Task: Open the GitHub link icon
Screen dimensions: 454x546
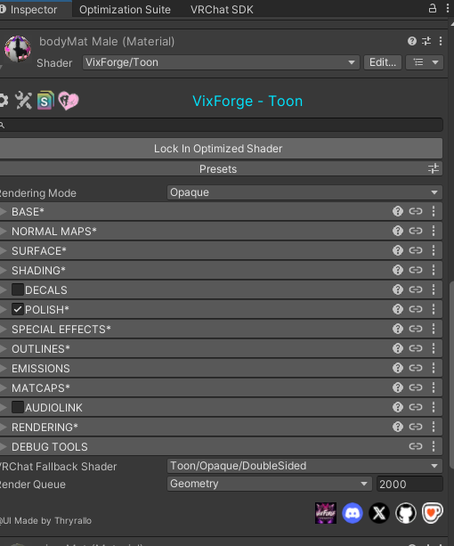Action: [x=406, y=513]
